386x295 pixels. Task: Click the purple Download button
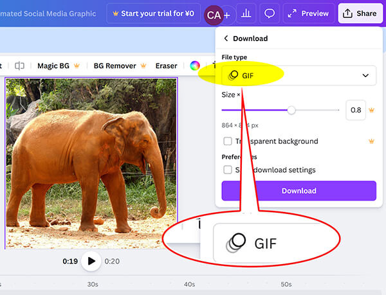tap(299, 191)
